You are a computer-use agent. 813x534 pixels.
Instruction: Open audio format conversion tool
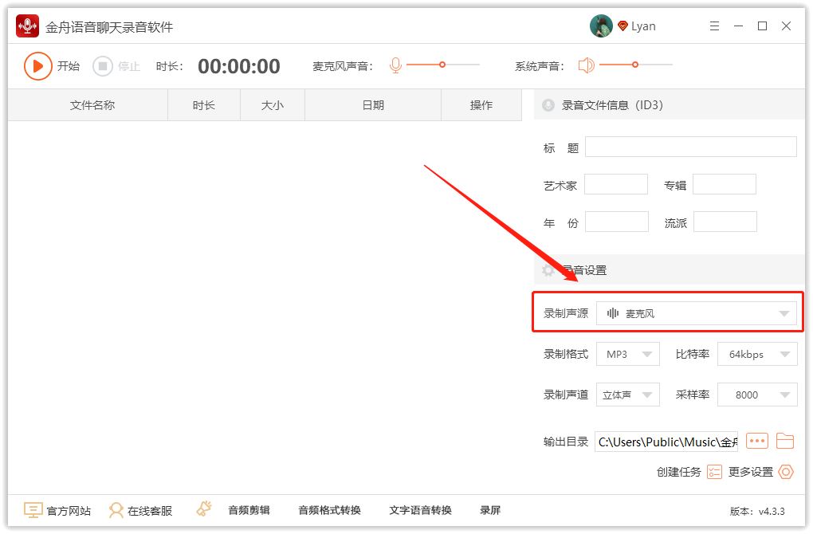pyautogui.click(x=329, y=510)
